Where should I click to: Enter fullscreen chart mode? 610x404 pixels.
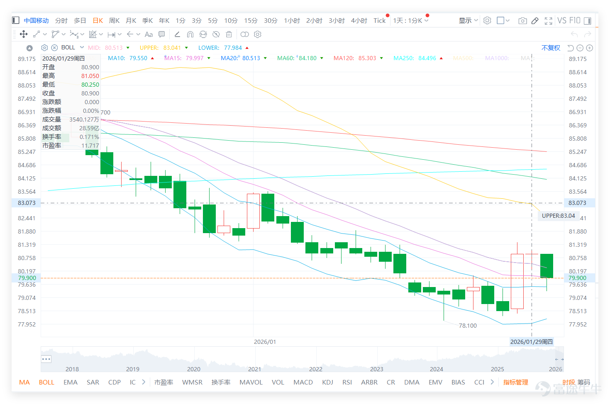(549, 21)
